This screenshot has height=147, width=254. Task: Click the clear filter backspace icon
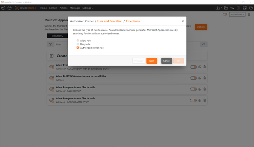tap(204, 44)
